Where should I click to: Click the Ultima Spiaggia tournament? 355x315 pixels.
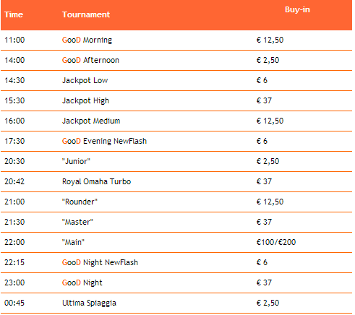pos(89,303)
